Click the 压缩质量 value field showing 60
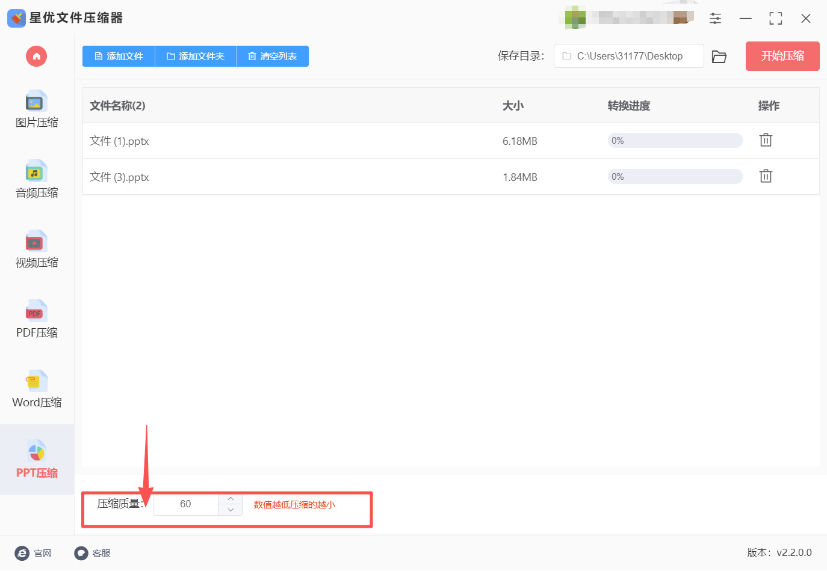 (185, 504)
